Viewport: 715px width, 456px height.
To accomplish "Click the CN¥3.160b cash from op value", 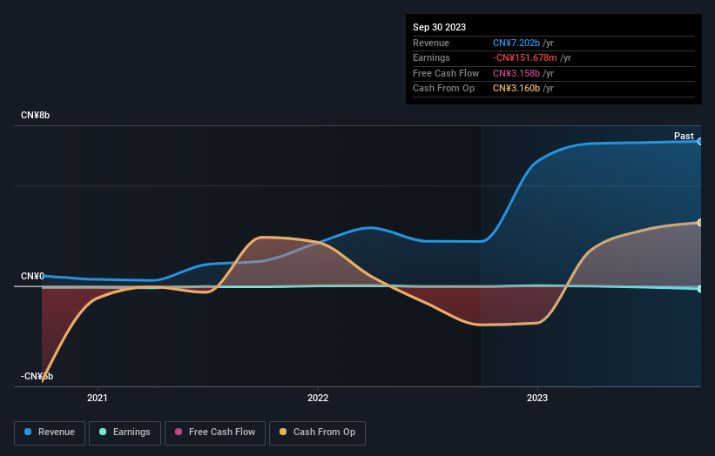I will click(516, 89).
